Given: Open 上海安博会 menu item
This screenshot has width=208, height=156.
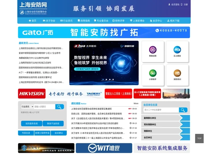Looking at the screenshot, I should [x=137, y=21].
